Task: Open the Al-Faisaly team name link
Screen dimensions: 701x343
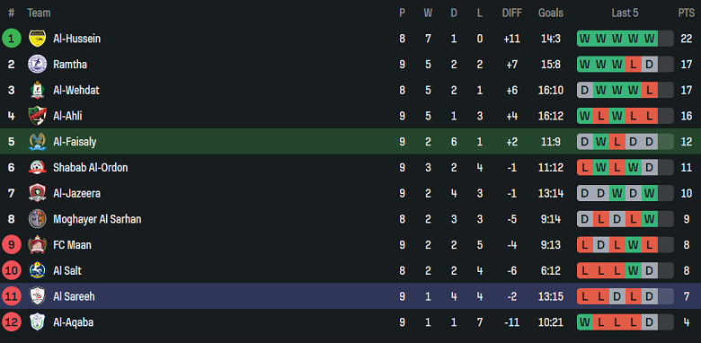Action: click(x=75, y=142)
